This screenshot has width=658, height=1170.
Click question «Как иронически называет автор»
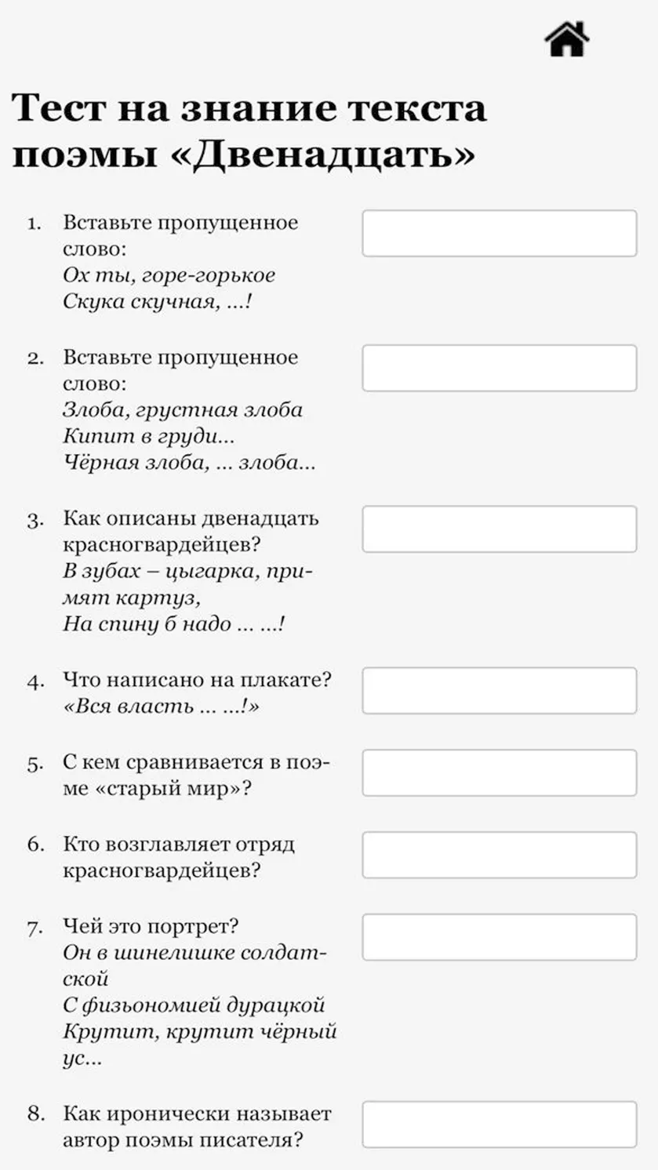click(x=197, y=1126)
